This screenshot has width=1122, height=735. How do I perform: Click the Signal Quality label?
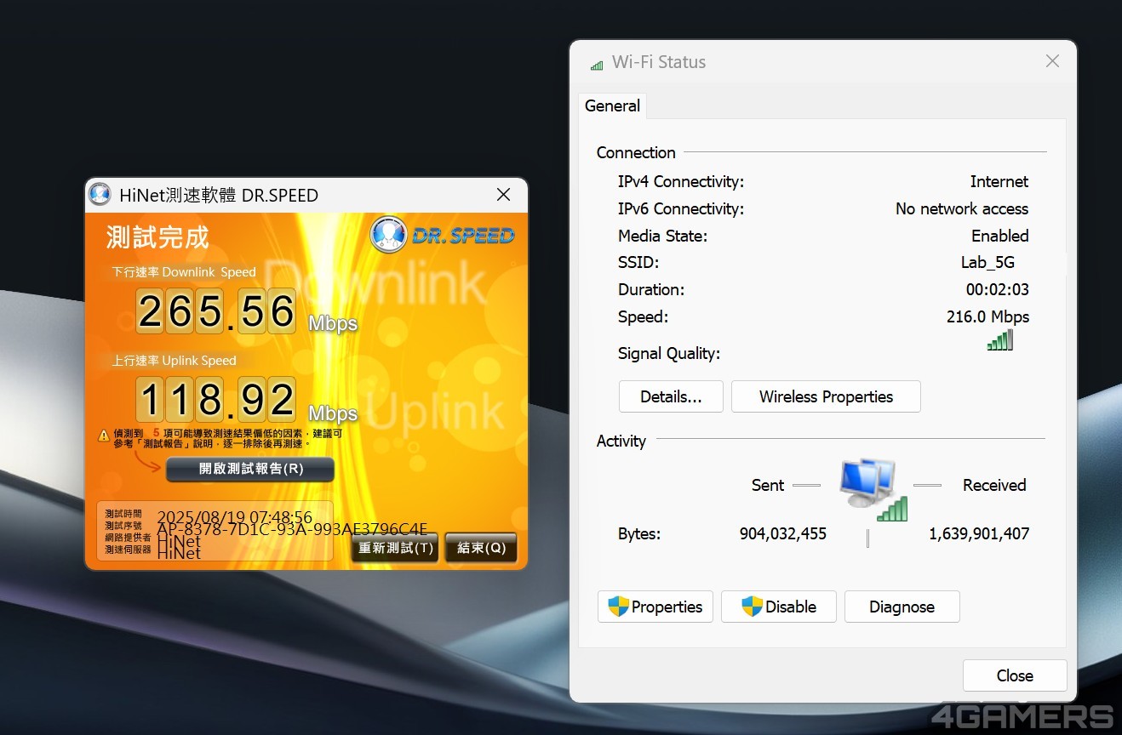click(669, 353)
